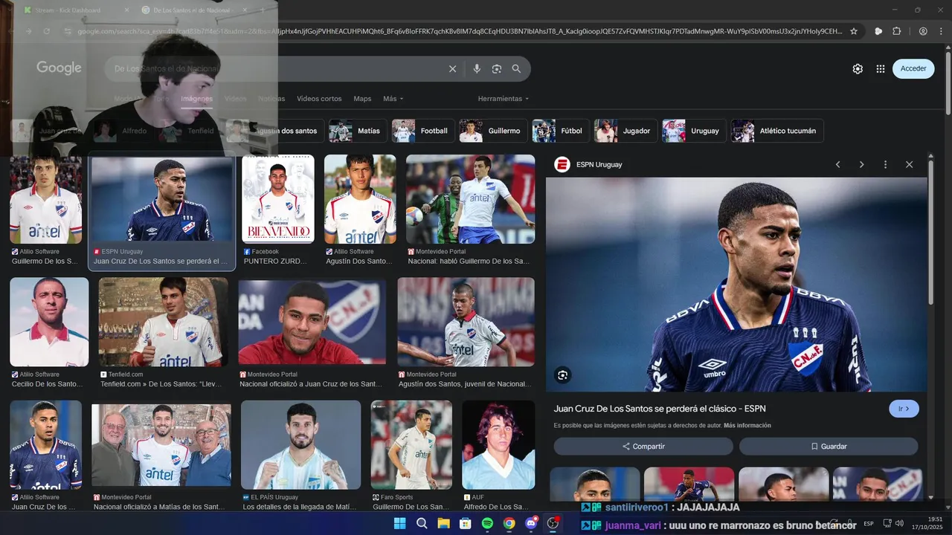Click the large Juan Cruz preview image
The image size is (952, 535).
pyautogui.click(x=736, y=284)
